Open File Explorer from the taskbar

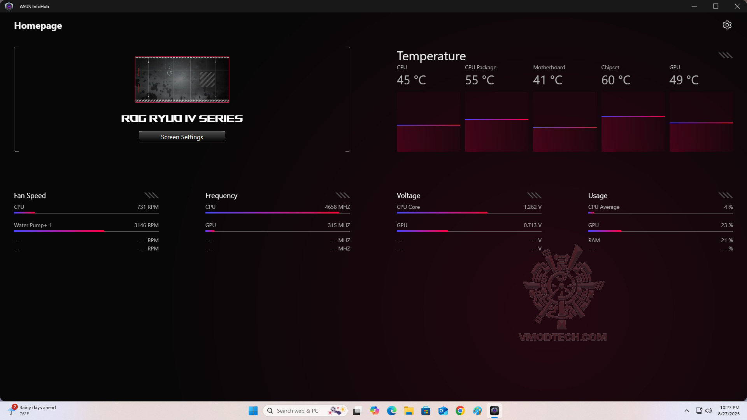[x=409, y=411]
